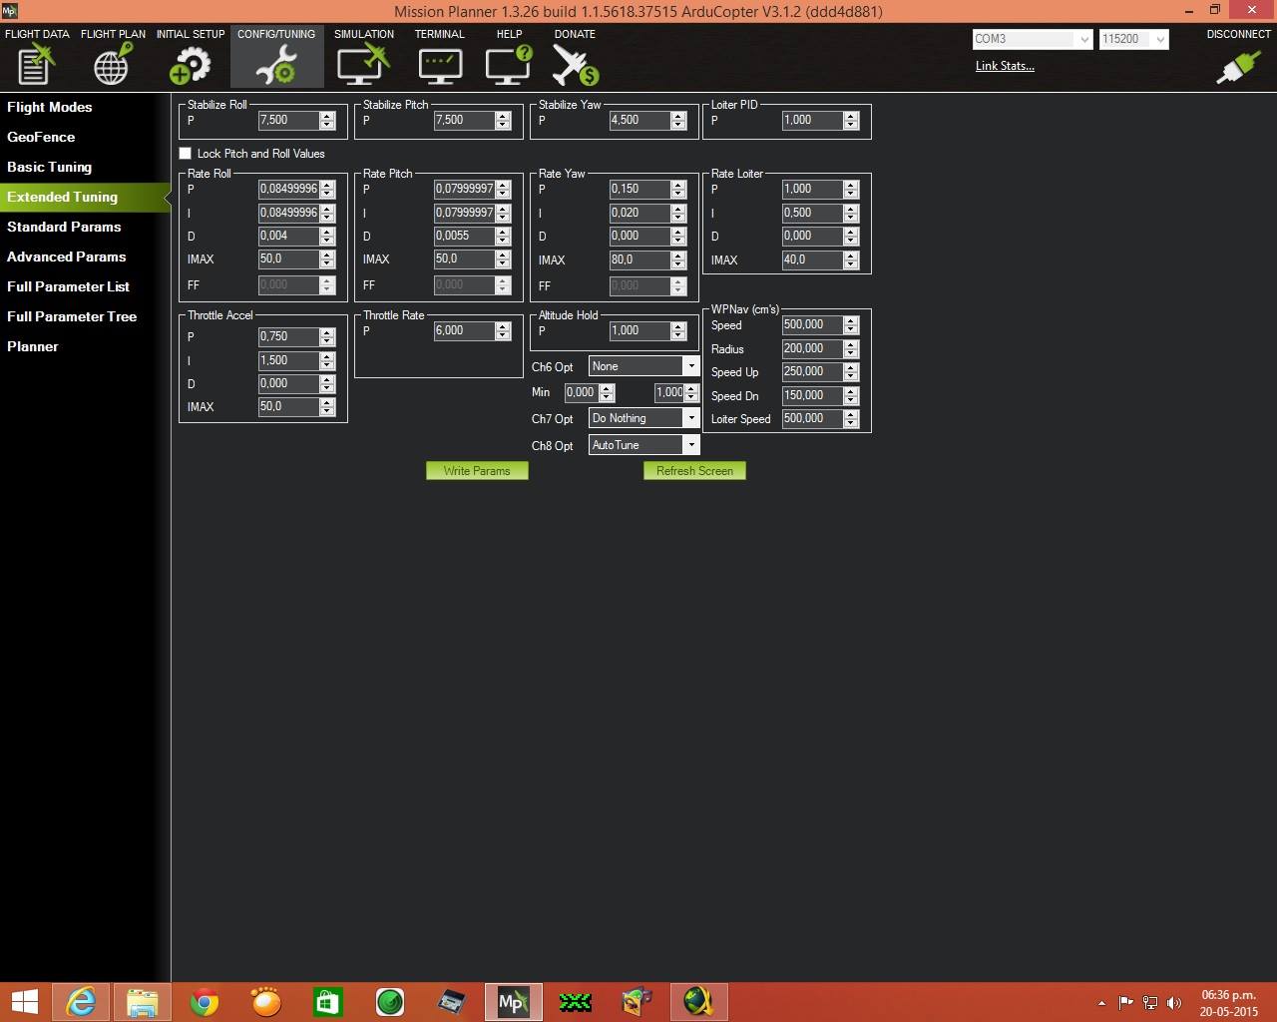Image resolution: width=1277 pixels, height=1022 pixels.
Task: Open the Ch8 Opt AutoTune dropdown
Action: click(690, 445)
